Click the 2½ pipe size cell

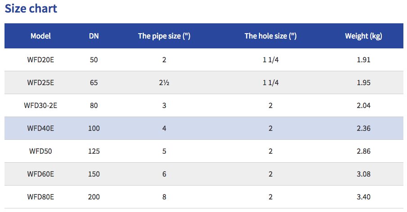click(x=164, y=83)
